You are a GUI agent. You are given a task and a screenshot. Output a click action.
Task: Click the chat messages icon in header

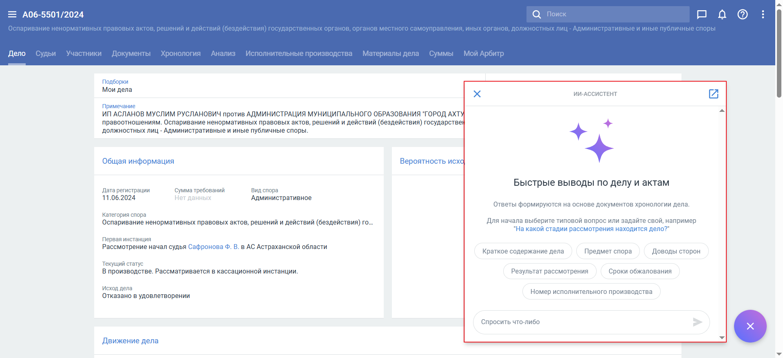tap(701, 15)
